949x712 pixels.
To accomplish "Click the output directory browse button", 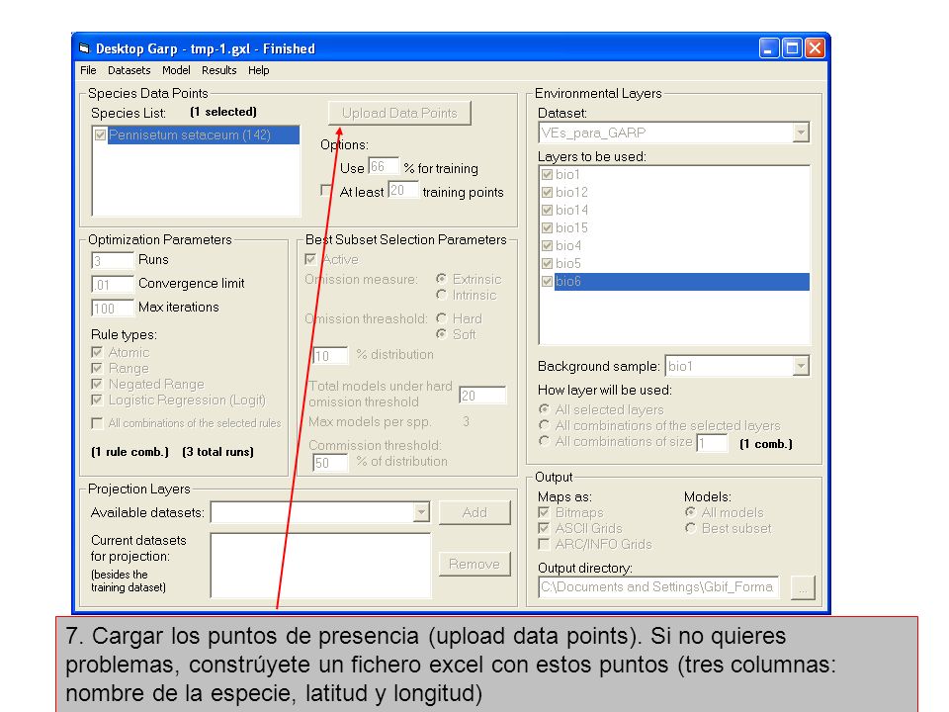I will pyautogui.click(x=803, y=587).
